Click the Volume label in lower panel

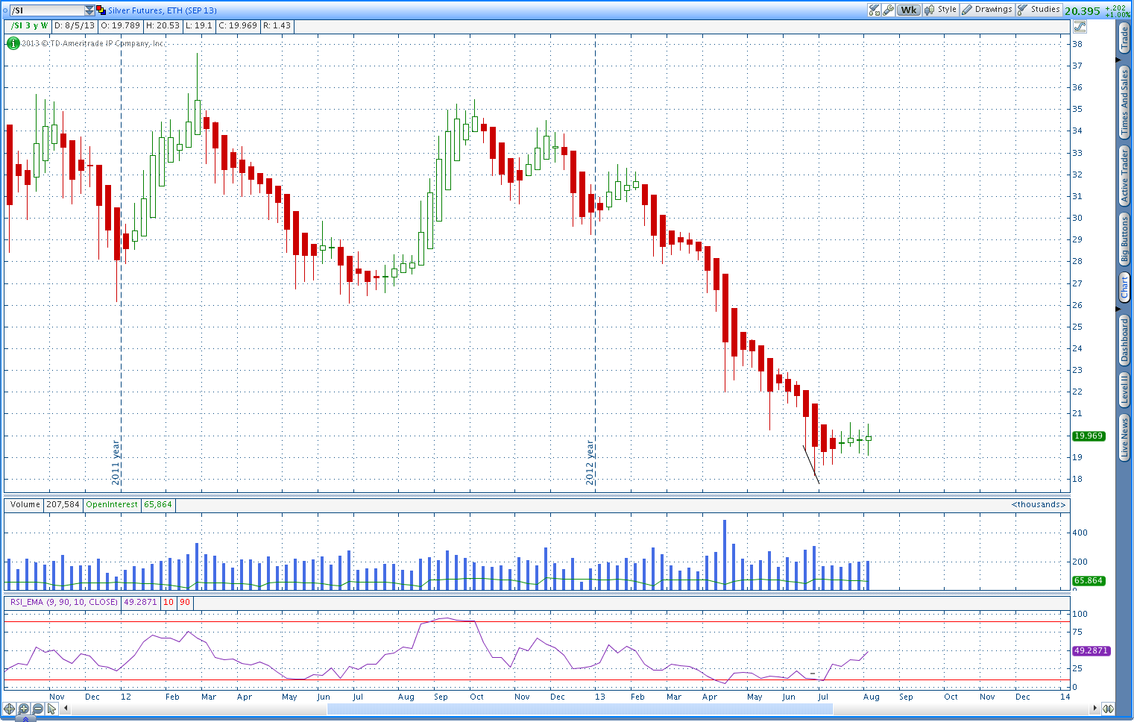(x=25, y=504)
